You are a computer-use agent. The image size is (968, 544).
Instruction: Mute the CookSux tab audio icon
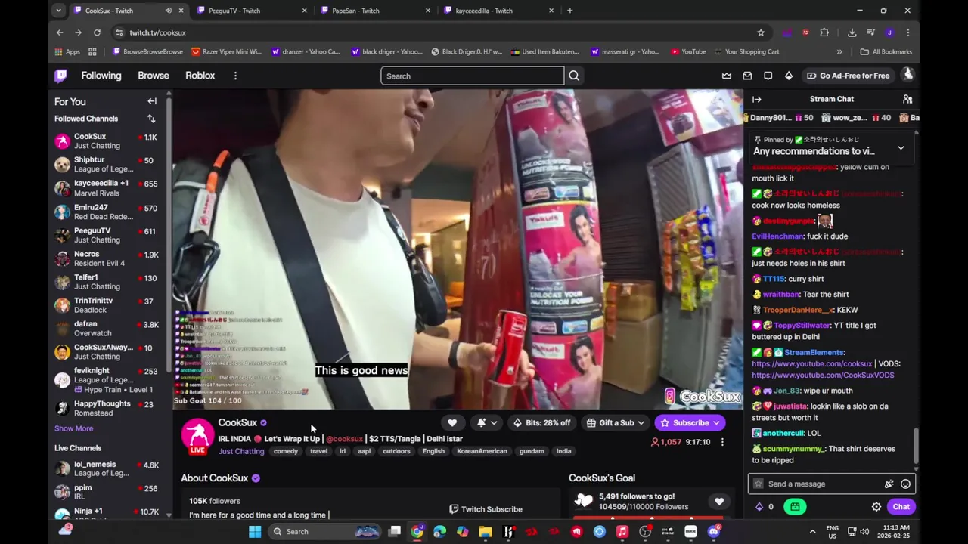point(168,11)
